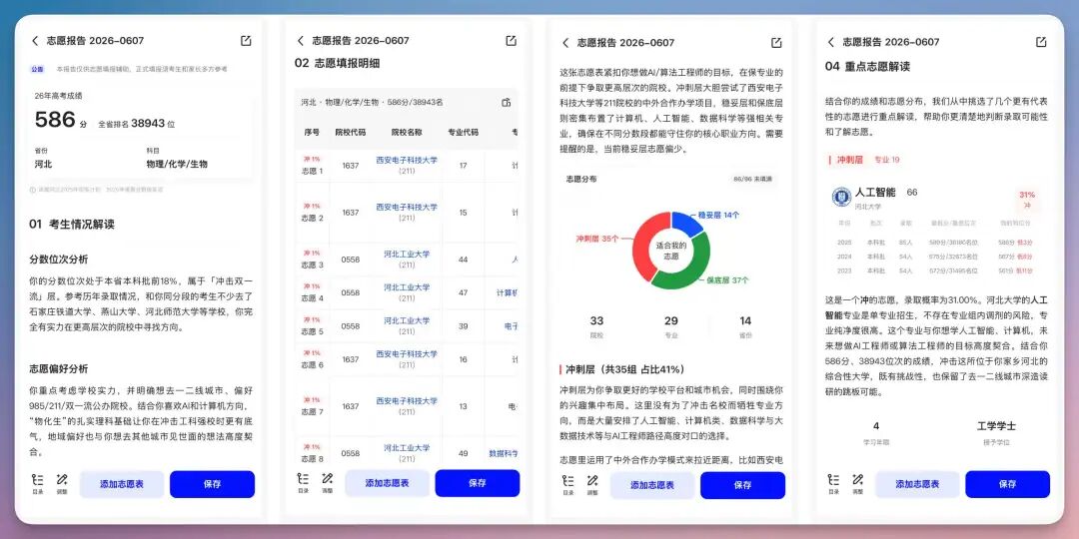The height and width of the screenshot is (539, 1079).
Task: Click 保存 on the 考生情况解读 screen
Action: click(x=212, y=484)
